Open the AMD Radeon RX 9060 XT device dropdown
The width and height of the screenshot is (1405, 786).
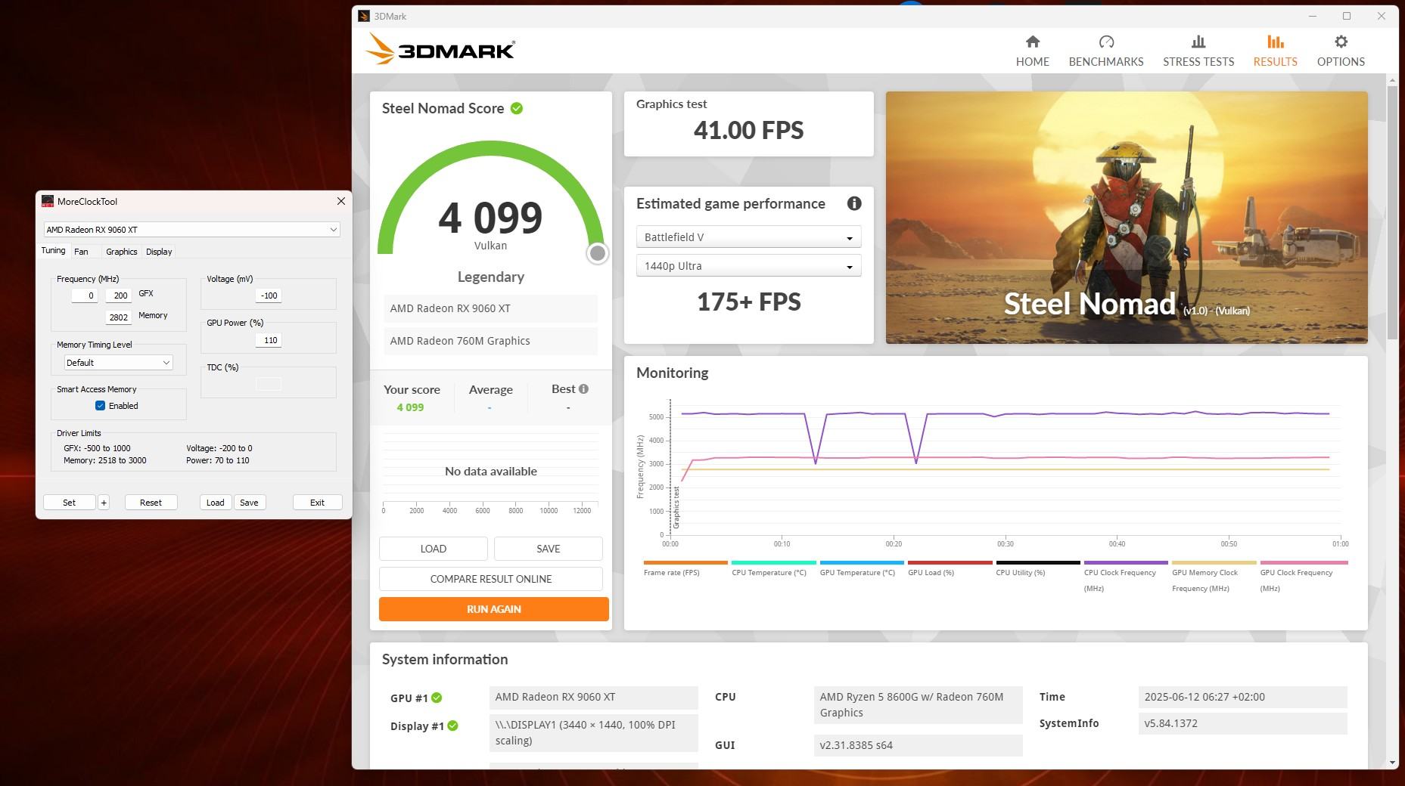click(191, 229)
